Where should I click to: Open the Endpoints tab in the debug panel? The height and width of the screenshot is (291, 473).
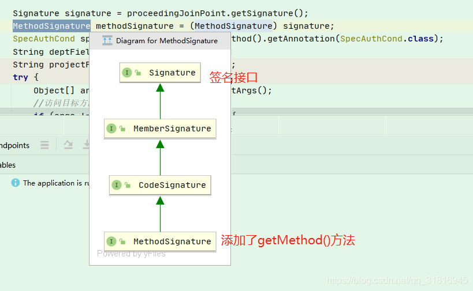pos(15,145)
